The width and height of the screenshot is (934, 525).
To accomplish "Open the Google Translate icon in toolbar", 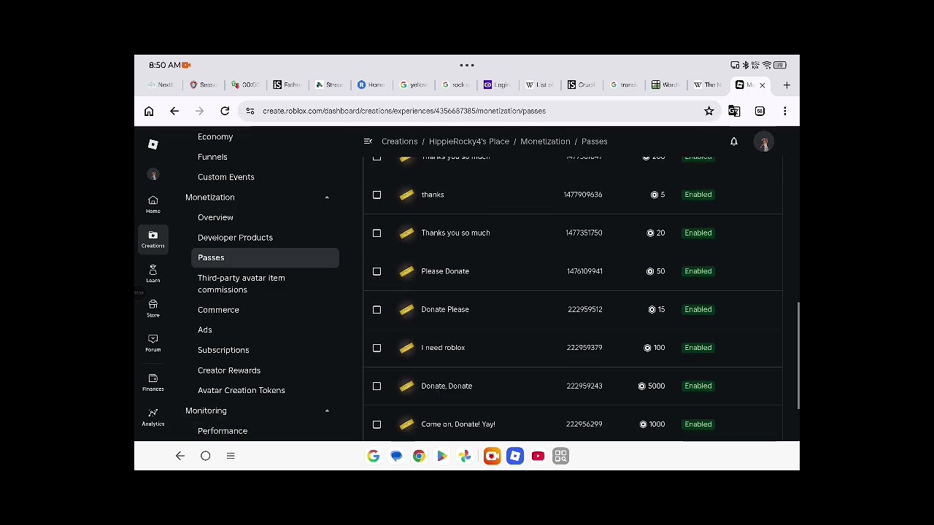I will (734, 111).
